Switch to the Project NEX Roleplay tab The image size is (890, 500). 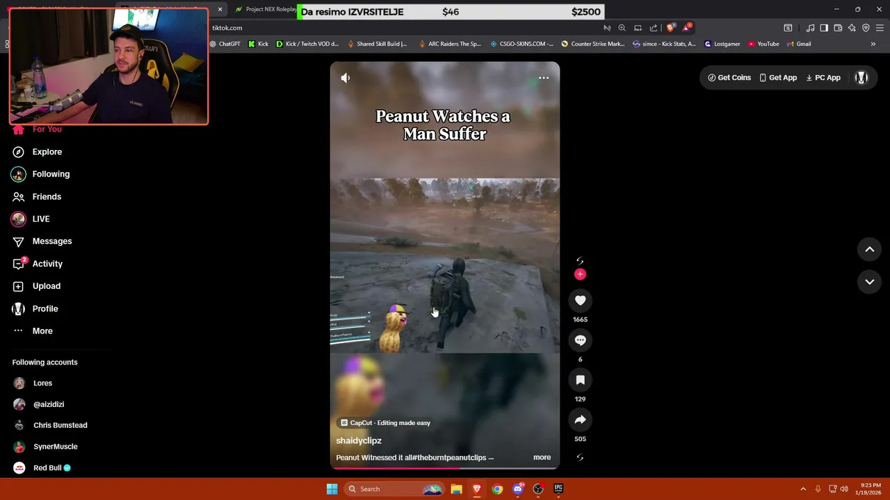(x=266, y=9)
